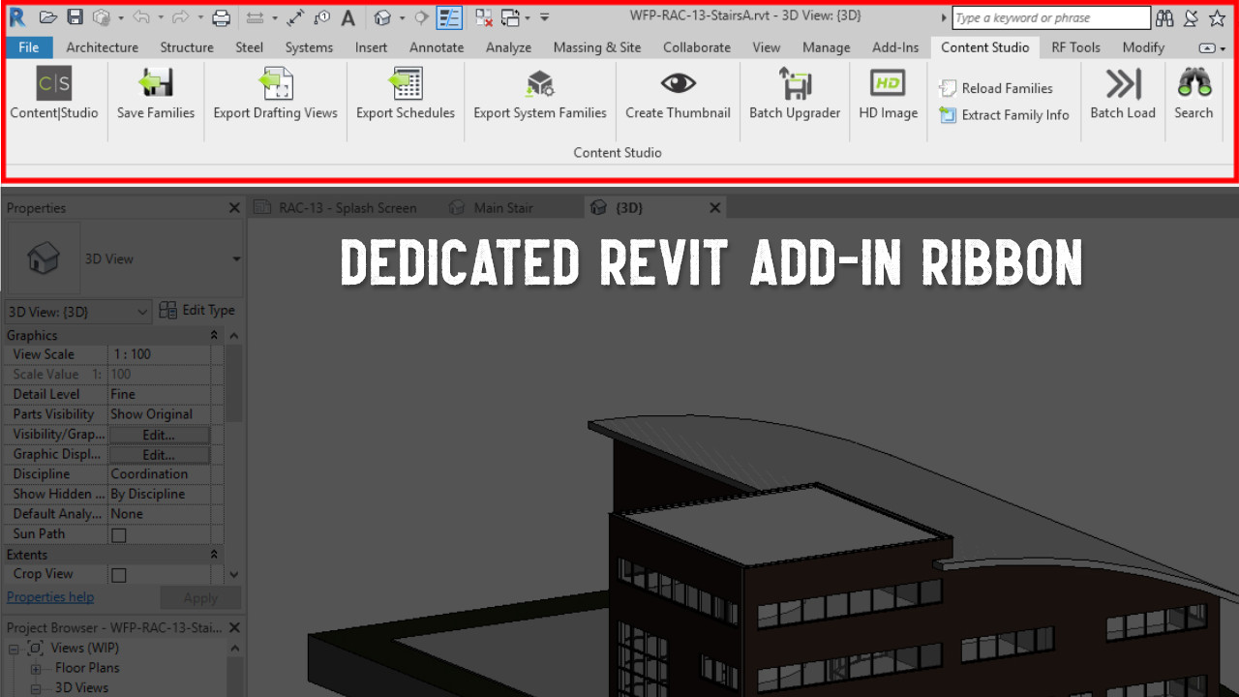Save the project with the floppy icon
The width and height of the screenshot is (1239, 697).
click(75, 17)
